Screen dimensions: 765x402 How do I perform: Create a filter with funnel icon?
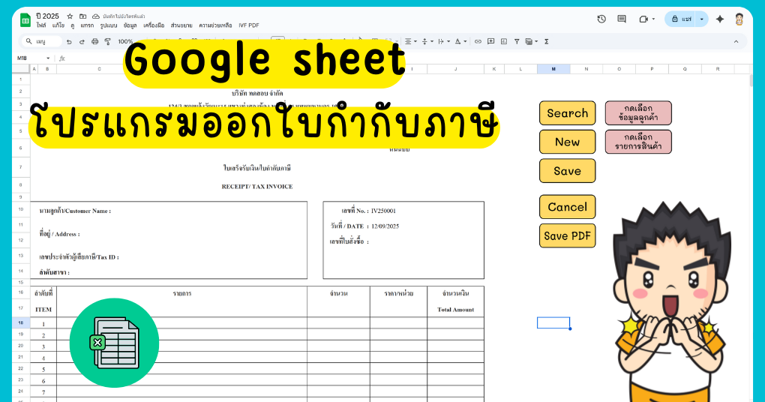(517, 41)
